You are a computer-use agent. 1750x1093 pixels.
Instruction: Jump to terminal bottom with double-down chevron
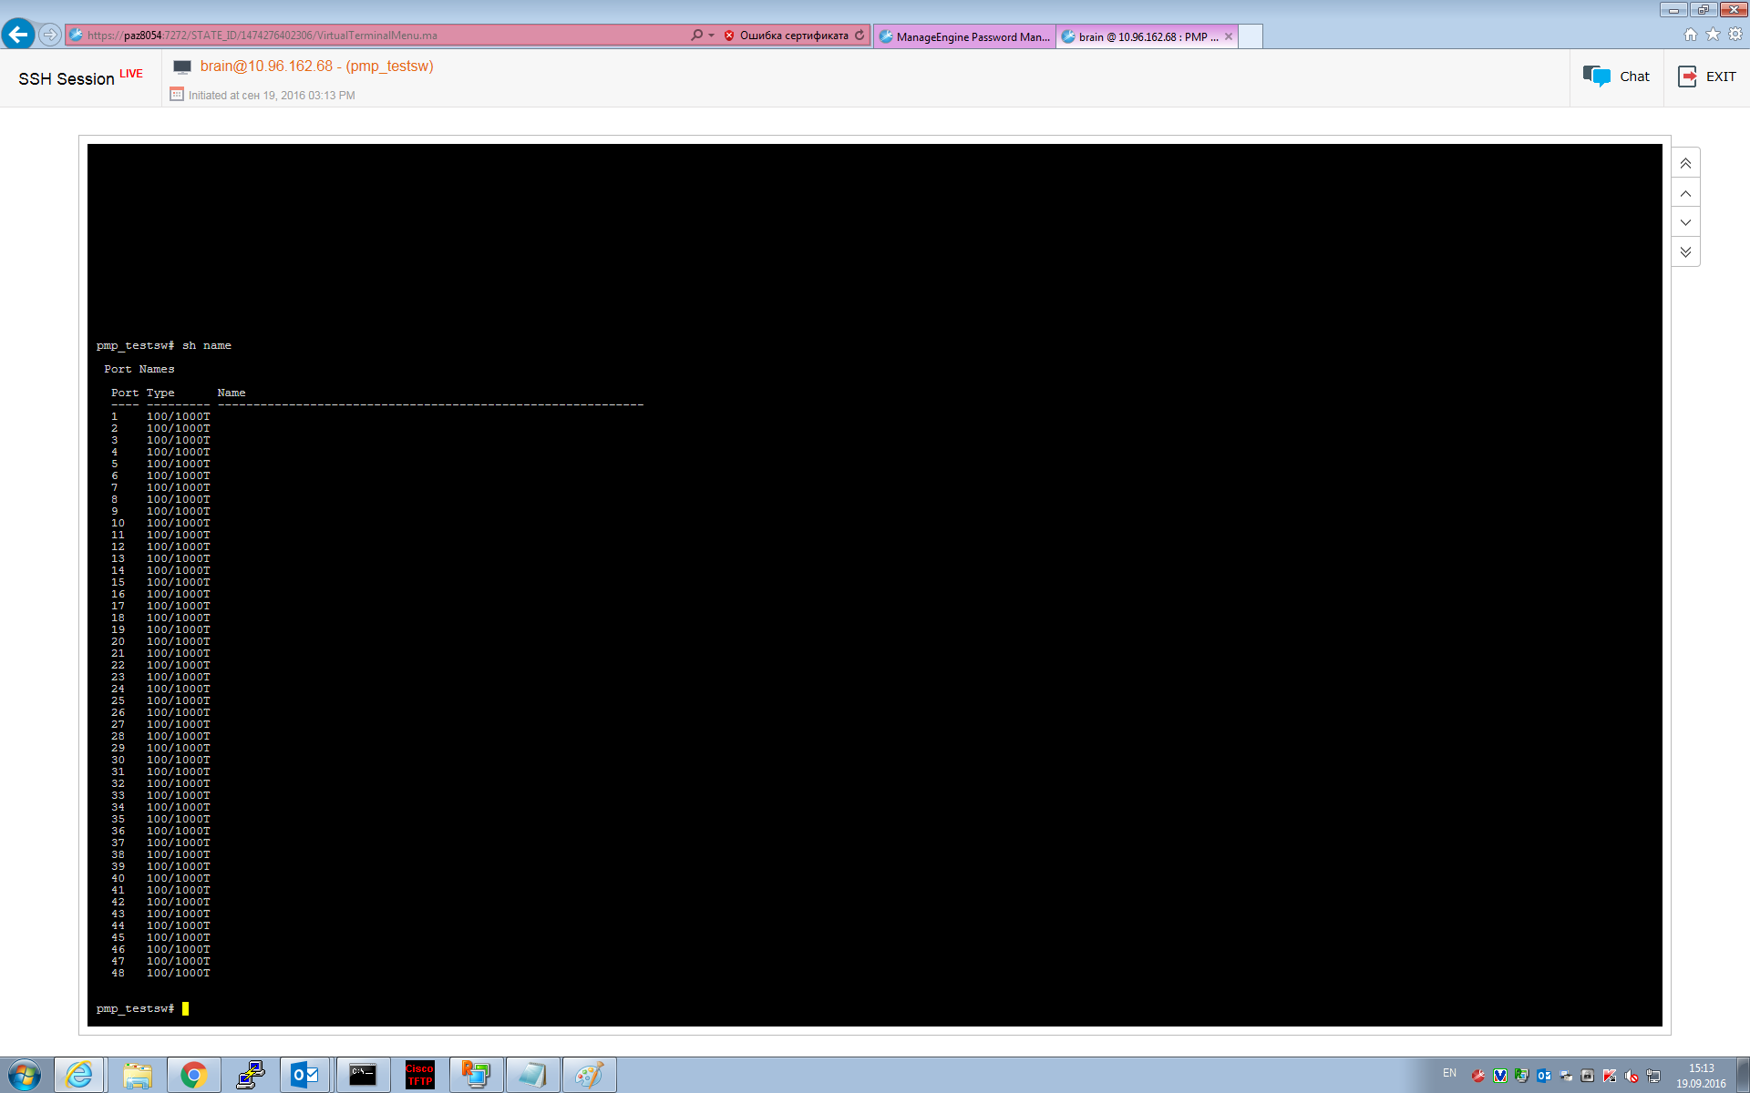tap(1685, 252)
